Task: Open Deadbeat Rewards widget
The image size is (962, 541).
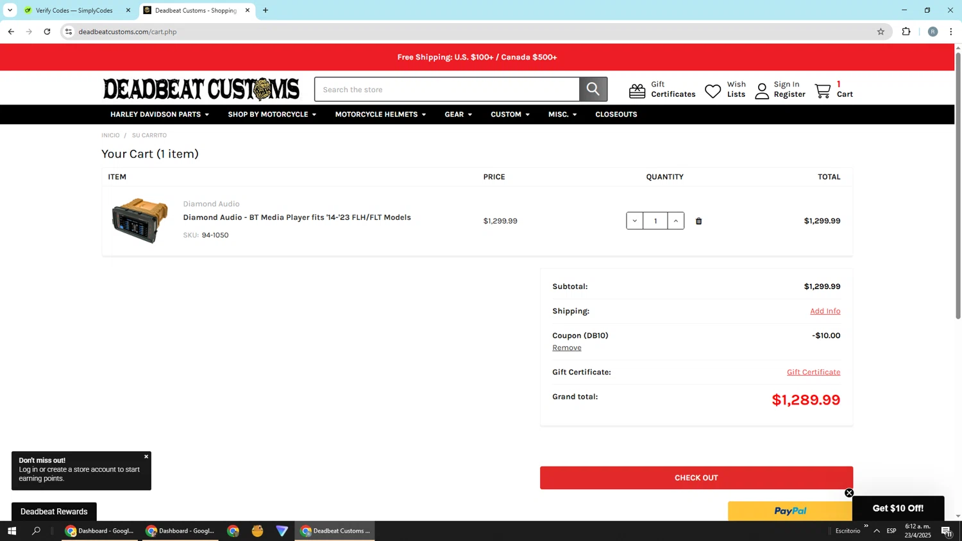Action: (54, 512)
